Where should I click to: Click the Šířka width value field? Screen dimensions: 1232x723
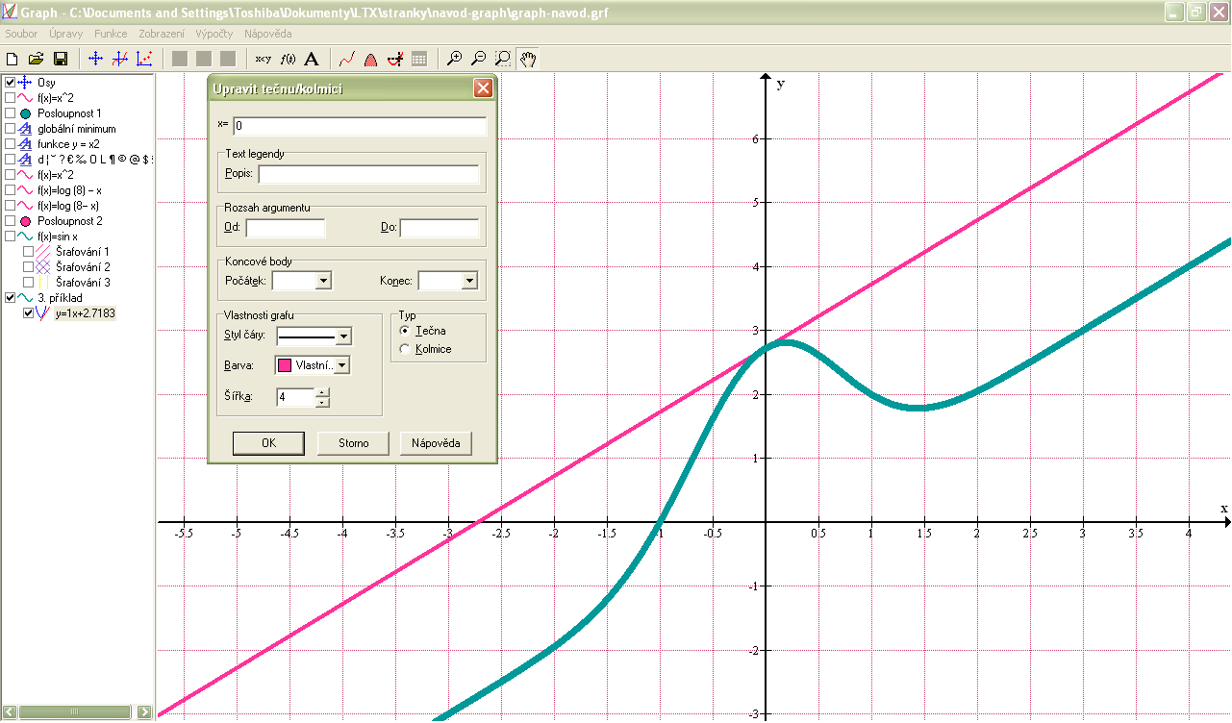coord(295,397)
